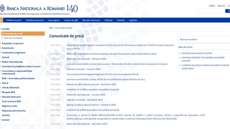Click inside the site search field
This screenshot has height=129, width=230.
pos(211,11)
